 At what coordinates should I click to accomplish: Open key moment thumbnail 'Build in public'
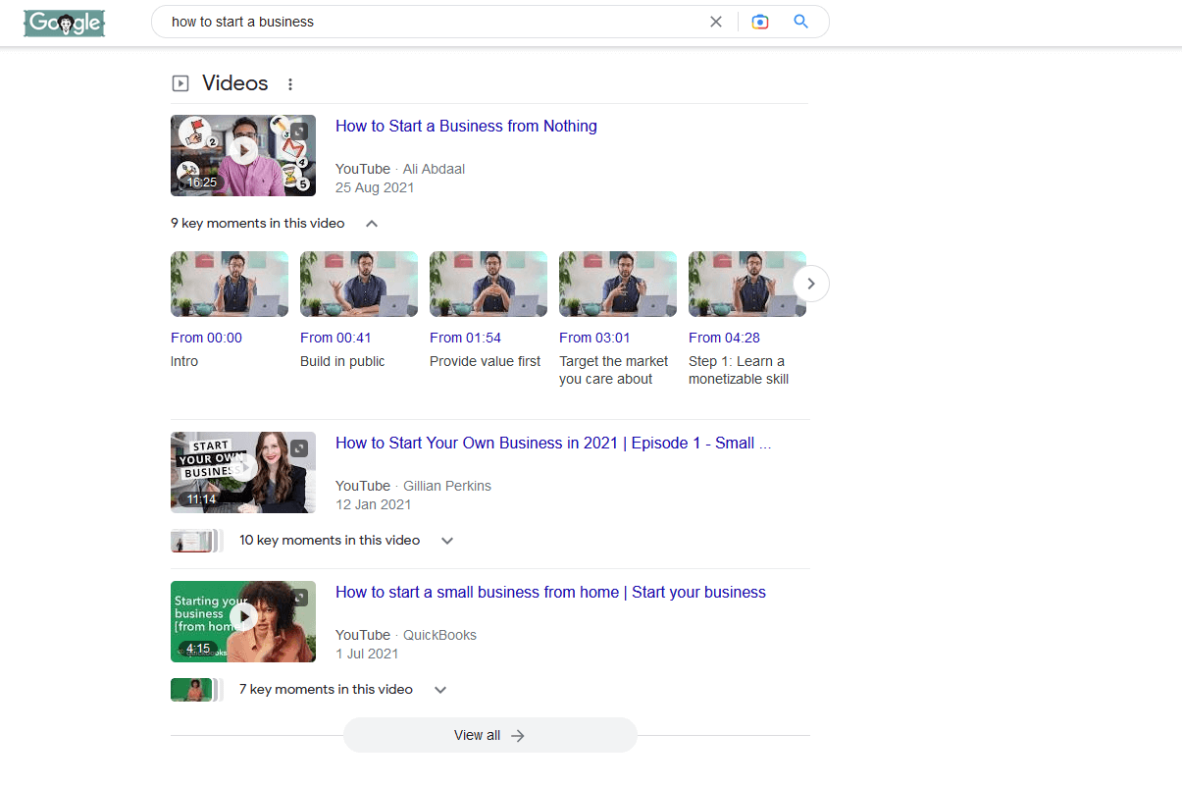pyautogui.click(x=359, y=284)
